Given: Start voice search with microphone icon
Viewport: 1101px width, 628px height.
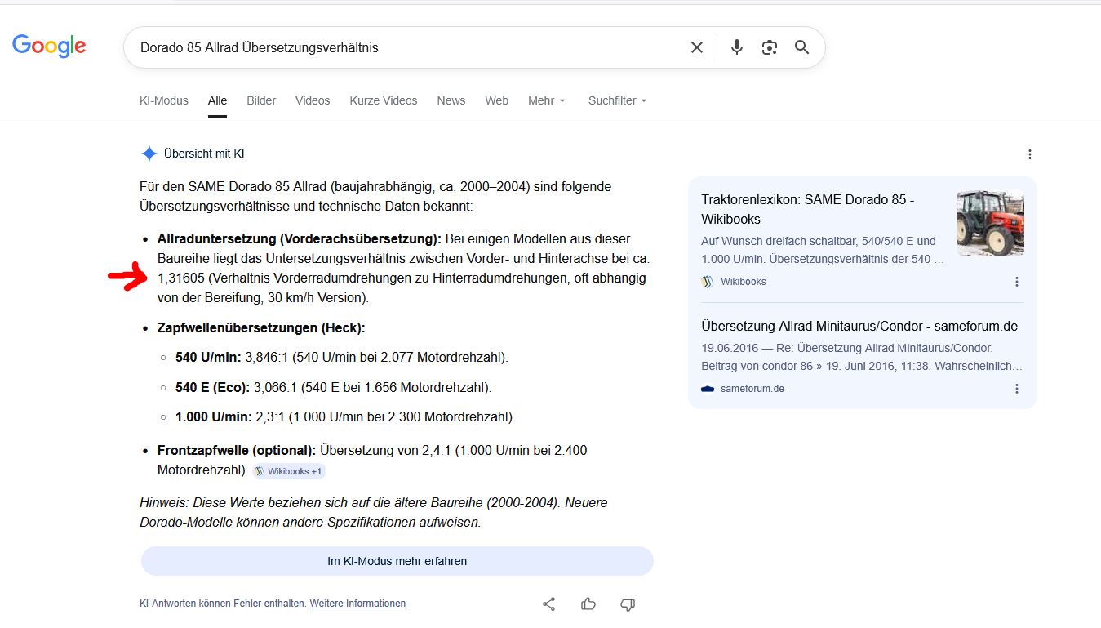Looking at the screenshot, I should [737, 47].
